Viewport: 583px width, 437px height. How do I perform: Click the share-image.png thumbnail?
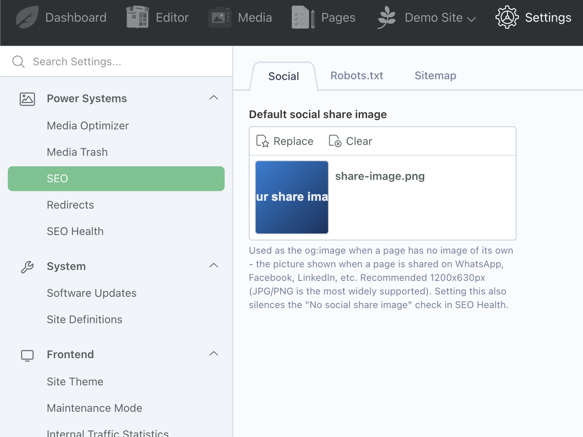point(292,197)
